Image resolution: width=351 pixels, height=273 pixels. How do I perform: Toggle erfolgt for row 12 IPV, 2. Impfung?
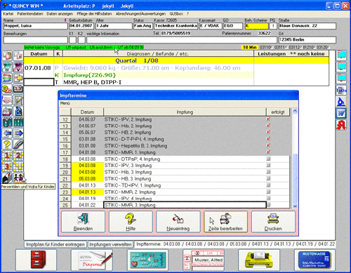click(268, 119)
